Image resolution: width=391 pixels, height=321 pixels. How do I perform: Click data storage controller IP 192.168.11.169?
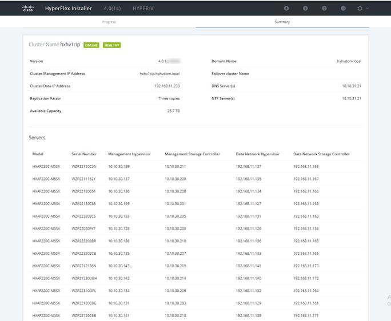pyautogui.click(x=306, y=166)
